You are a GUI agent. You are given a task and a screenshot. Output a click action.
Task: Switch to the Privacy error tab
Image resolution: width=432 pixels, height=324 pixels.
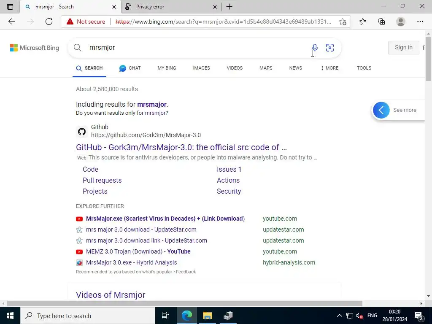171,7
